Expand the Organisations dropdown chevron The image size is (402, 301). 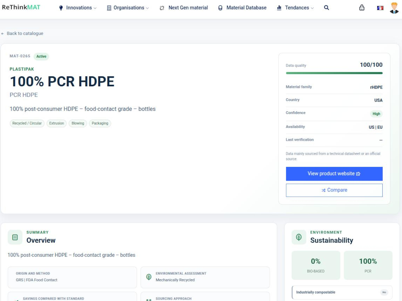pos(148,8)
